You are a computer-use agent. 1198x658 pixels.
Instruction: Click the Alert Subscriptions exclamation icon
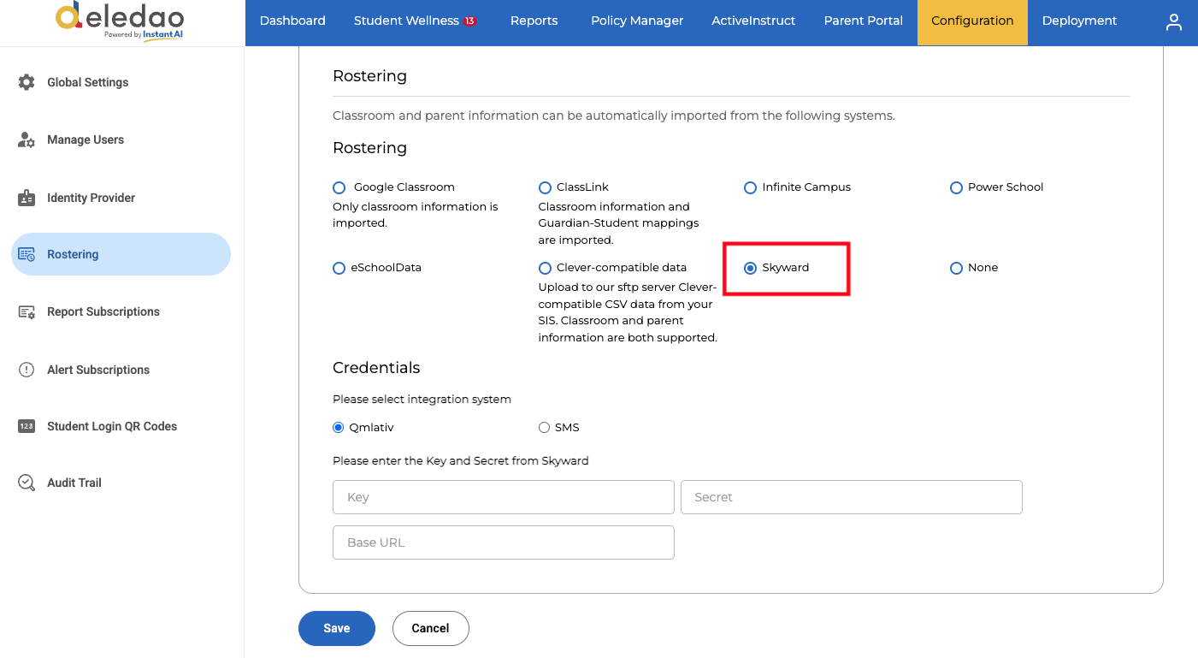[27, 370]
